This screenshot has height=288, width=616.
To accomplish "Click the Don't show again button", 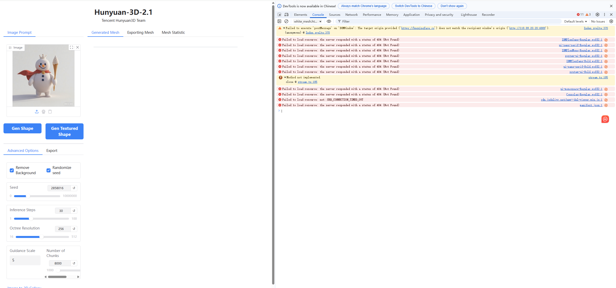I will (452, 6).
